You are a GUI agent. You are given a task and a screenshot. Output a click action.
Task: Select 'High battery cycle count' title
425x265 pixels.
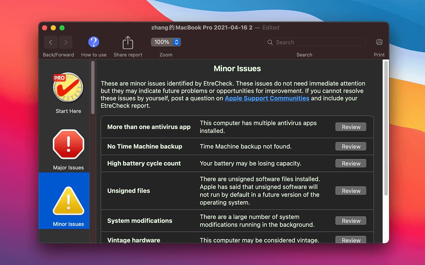coord(144,163)
